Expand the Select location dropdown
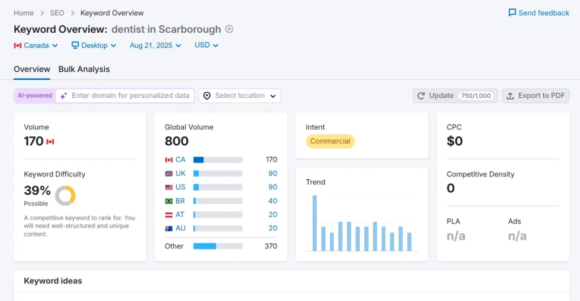Image resolution: width=580 pixels, height=301 pixels. click(x=240, y=96)
